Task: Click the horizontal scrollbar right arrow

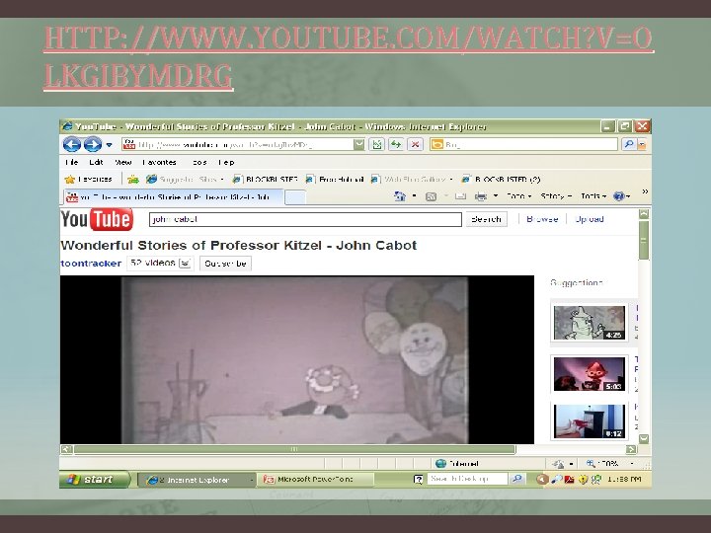Action: 631,449
